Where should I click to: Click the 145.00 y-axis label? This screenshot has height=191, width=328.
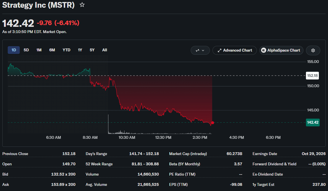pos(313,110)
